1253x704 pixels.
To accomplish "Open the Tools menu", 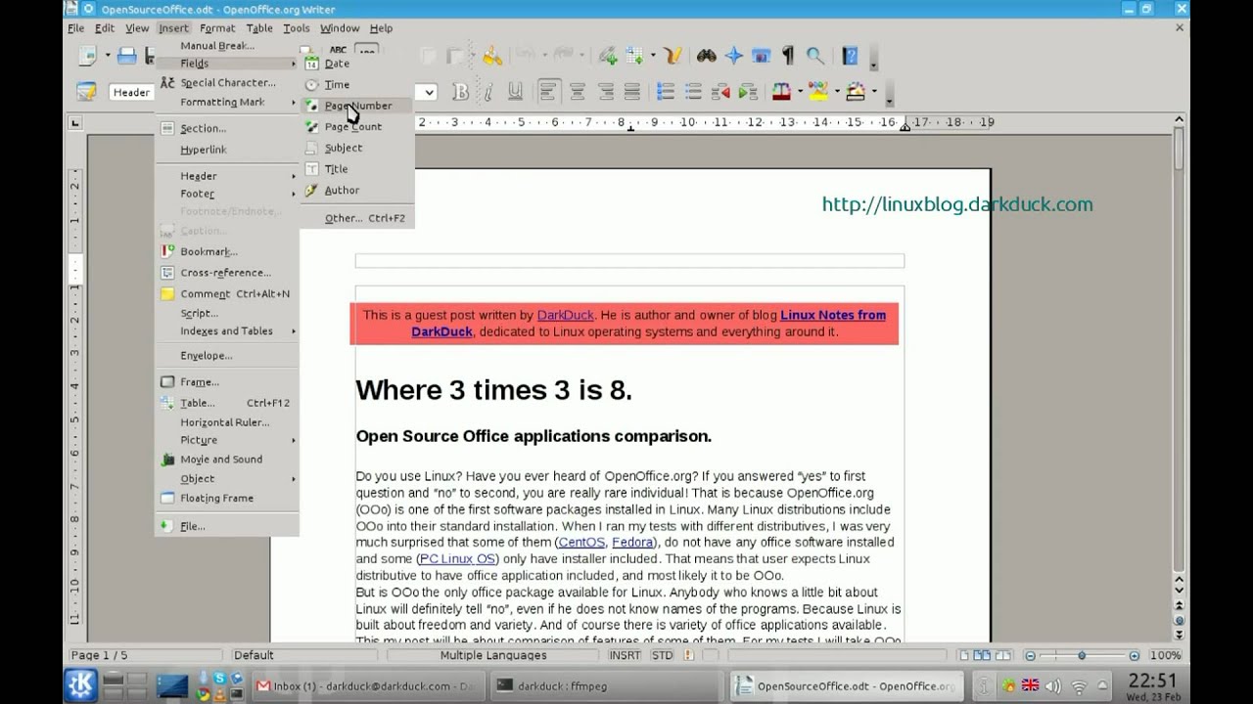I will [296, 28].
